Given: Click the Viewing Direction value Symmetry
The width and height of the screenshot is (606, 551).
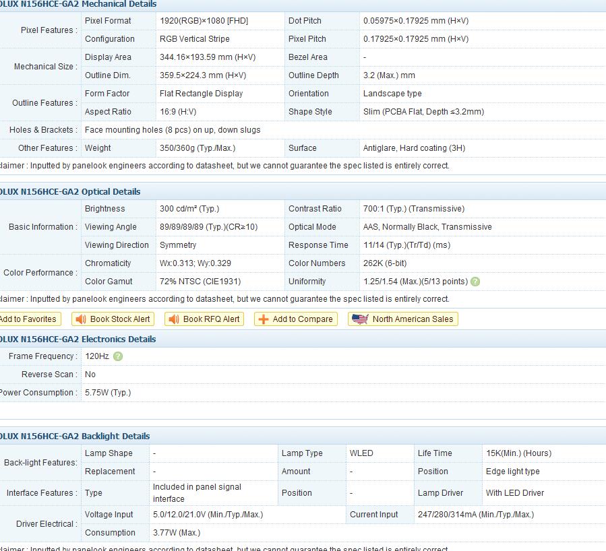Looking at the screenshot, I should click(x=178, y=245).
